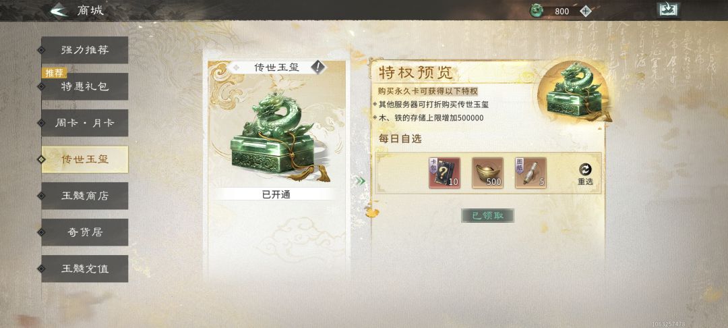Select the blueprint scroll reward icon (5)
The height and width of the screenshot is (328, 728).
click(530, 173)
